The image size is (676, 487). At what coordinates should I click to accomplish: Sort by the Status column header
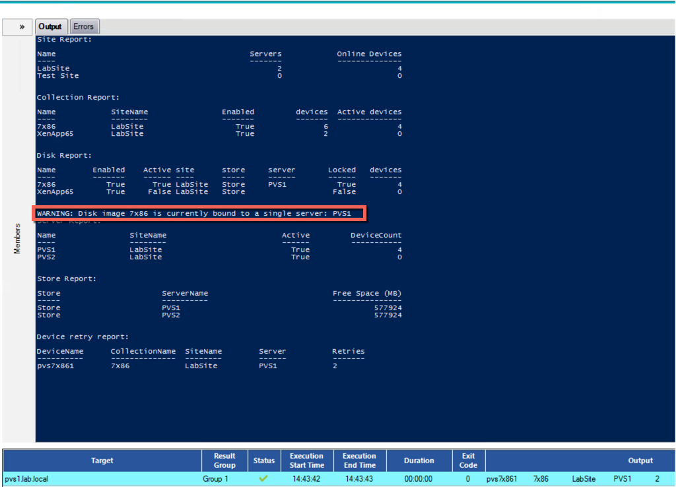tap(264, 461)
